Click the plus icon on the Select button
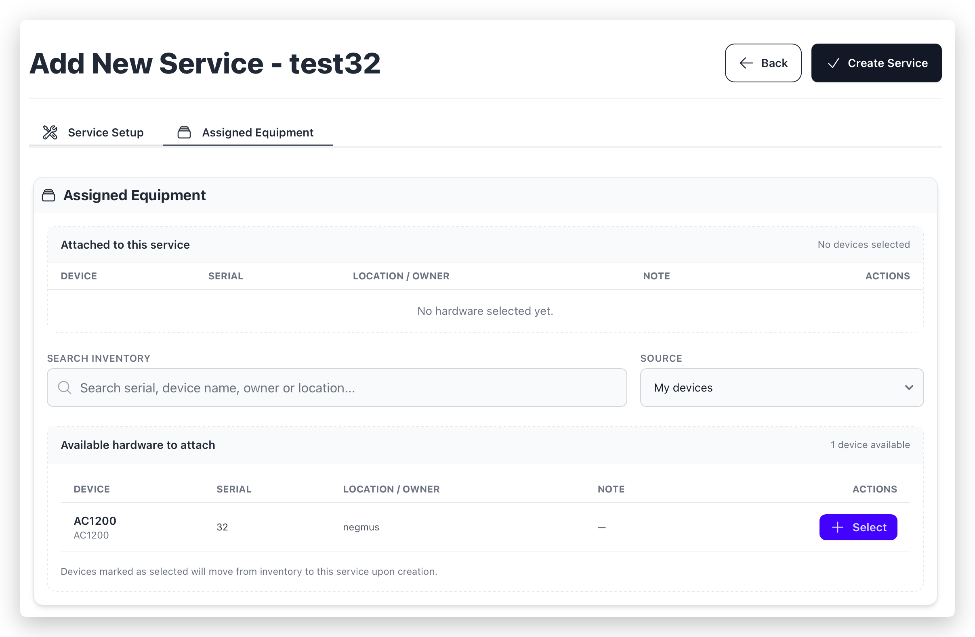 pyautogui.click(x=837, y=527)
